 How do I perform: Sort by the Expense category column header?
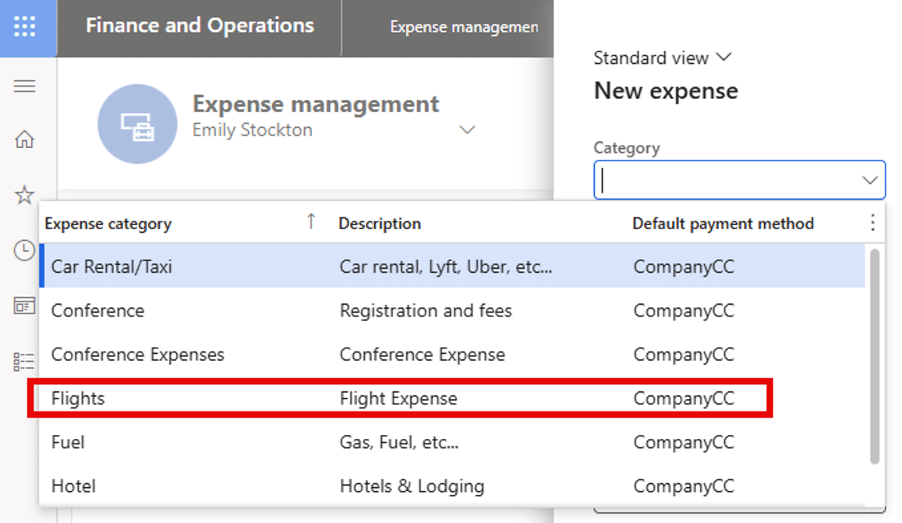pos(108,224)
